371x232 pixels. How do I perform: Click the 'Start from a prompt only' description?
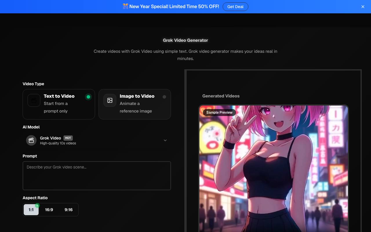(x=56, y=107)
